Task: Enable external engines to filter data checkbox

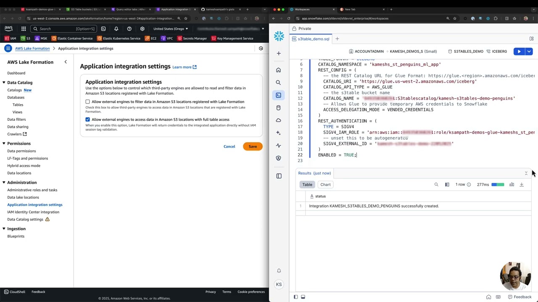Action: click(87, 102)
